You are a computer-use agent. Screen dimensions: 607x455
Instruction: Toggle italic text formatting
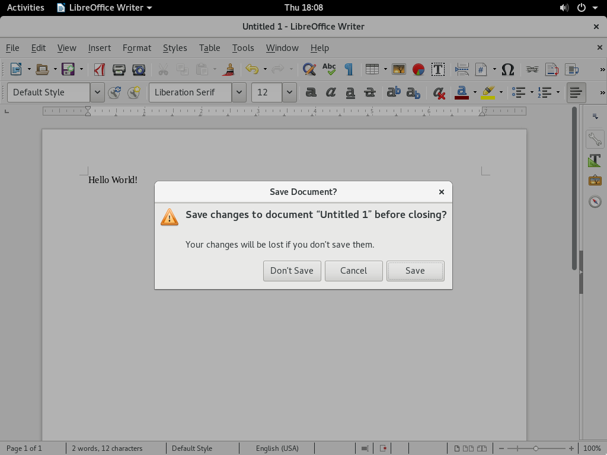click(x=331, y=92)
